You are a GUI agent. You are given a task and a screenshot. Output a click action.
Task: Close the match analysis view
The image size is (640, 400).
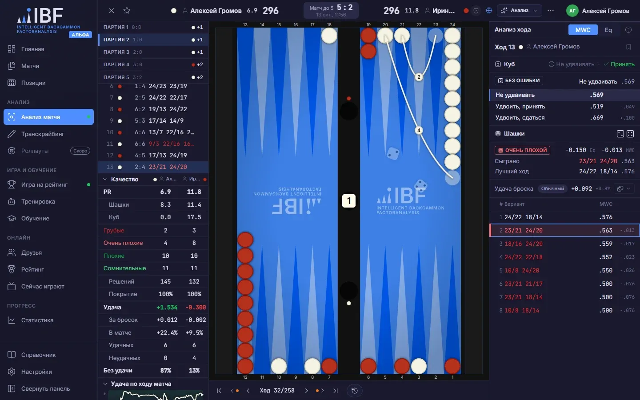click(x=112, y=11)
